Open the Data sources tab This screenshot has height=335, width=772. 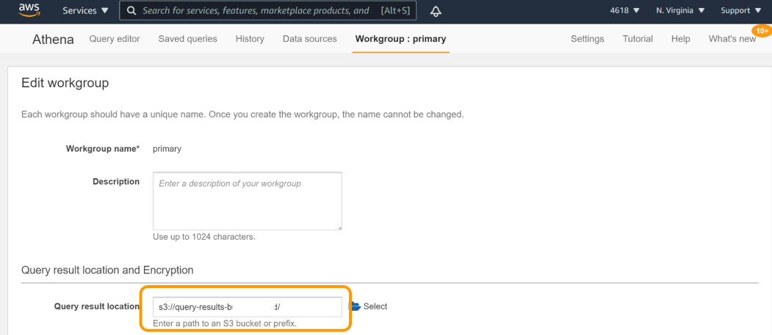point(310,39)
